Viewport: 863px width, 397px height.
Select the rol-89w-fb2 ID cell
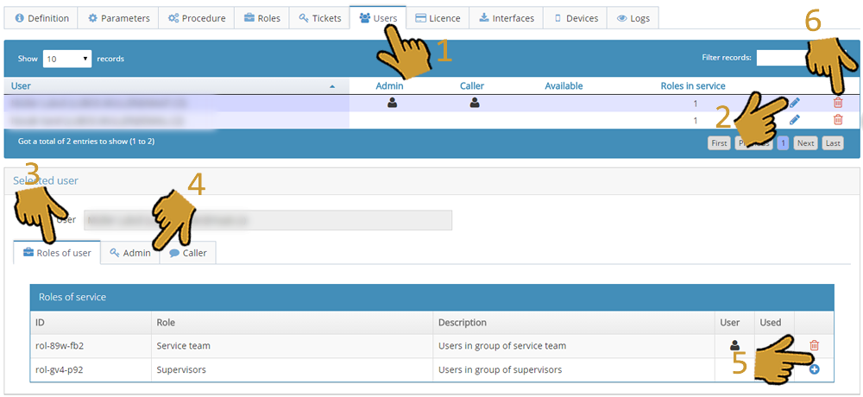(x=91, y=346)
